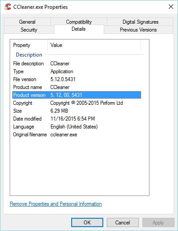
Task: Switch to the Security tab
Action: click(29, 30)
